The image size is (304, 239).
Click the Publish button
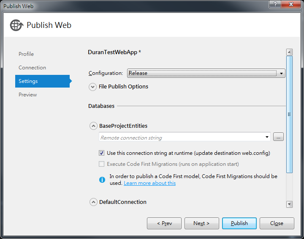point(239,223)
